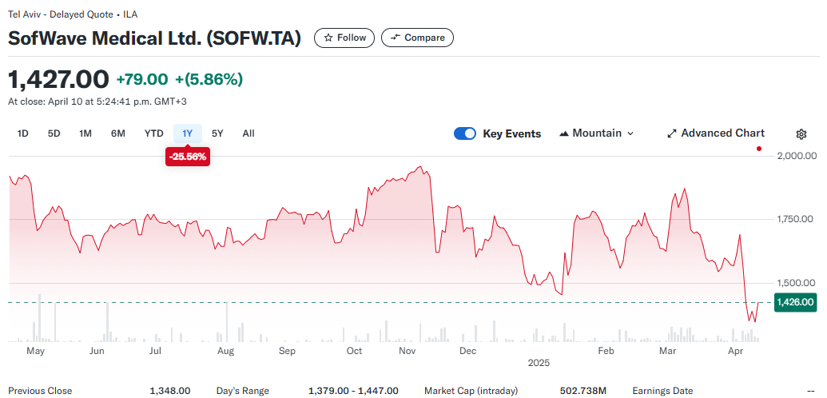Click the Day's Range label

(243, 391)
